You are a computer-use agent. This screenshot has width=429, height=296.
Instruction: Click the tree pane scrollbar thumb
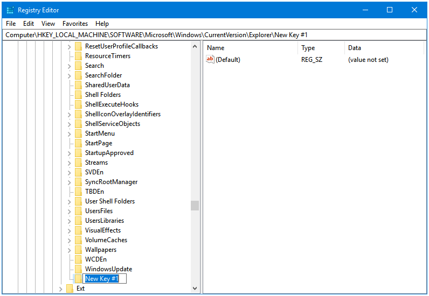click(195, 206)
